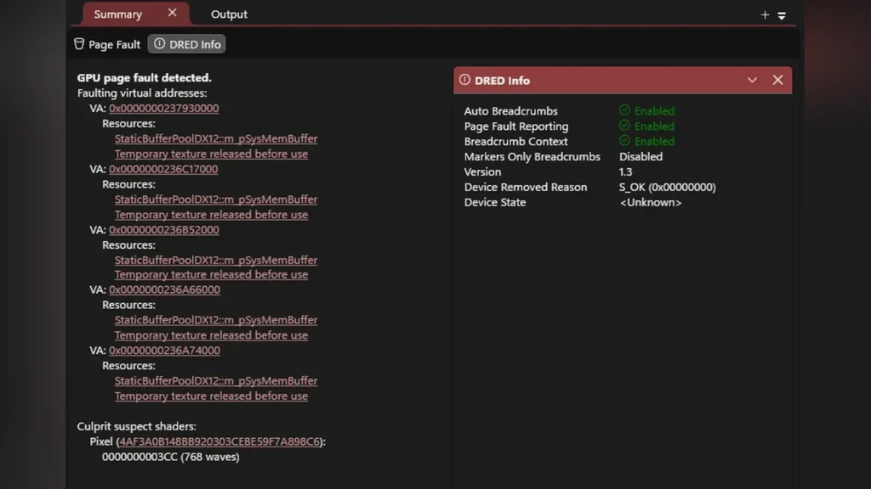Select the 'Faulting virtual addresses:' label

point(142,93)
